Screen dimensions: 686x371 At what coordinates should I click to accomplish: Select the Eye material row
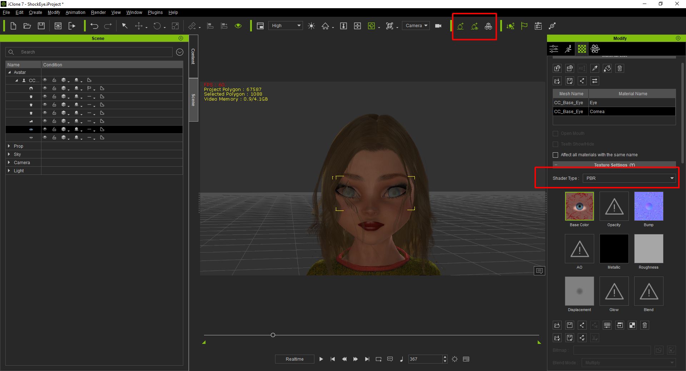pos(614,102)
